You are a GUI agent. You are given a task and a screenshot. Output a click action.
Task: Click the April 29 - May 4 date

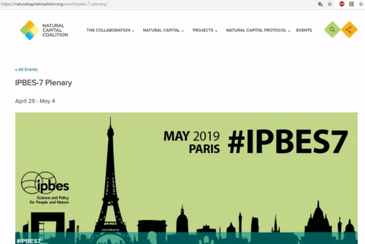tap(35, 101)
